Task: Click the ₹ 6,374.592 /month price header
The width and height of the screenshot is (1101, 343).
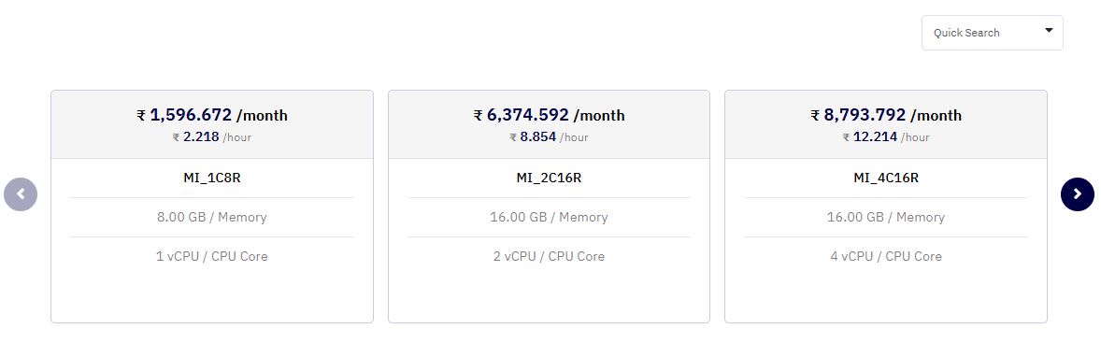Action: [549, 115]
